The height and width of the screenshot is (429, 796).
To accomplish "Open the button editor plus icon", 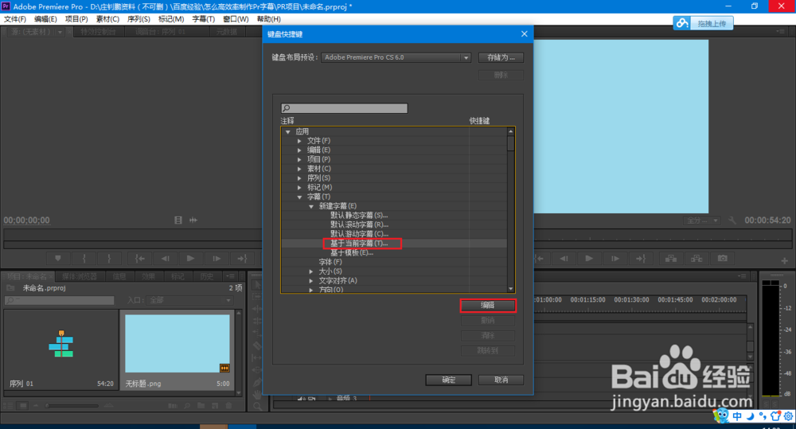I will [x=784, y=260].
